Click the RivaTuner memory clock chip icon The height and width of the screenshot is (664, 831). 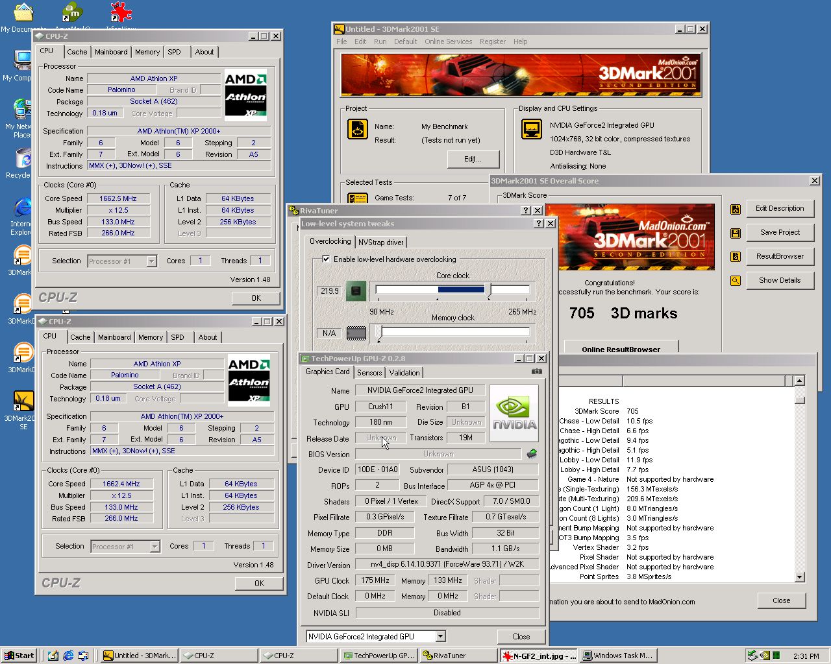(x=356, y=333)
